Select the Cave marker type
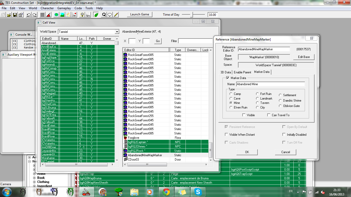This screenshot has height=197, width=351. tap(231, 98)
